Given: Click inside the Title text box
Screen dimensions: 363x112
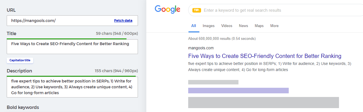Looking at the screenshot, I should pos(72,47).
